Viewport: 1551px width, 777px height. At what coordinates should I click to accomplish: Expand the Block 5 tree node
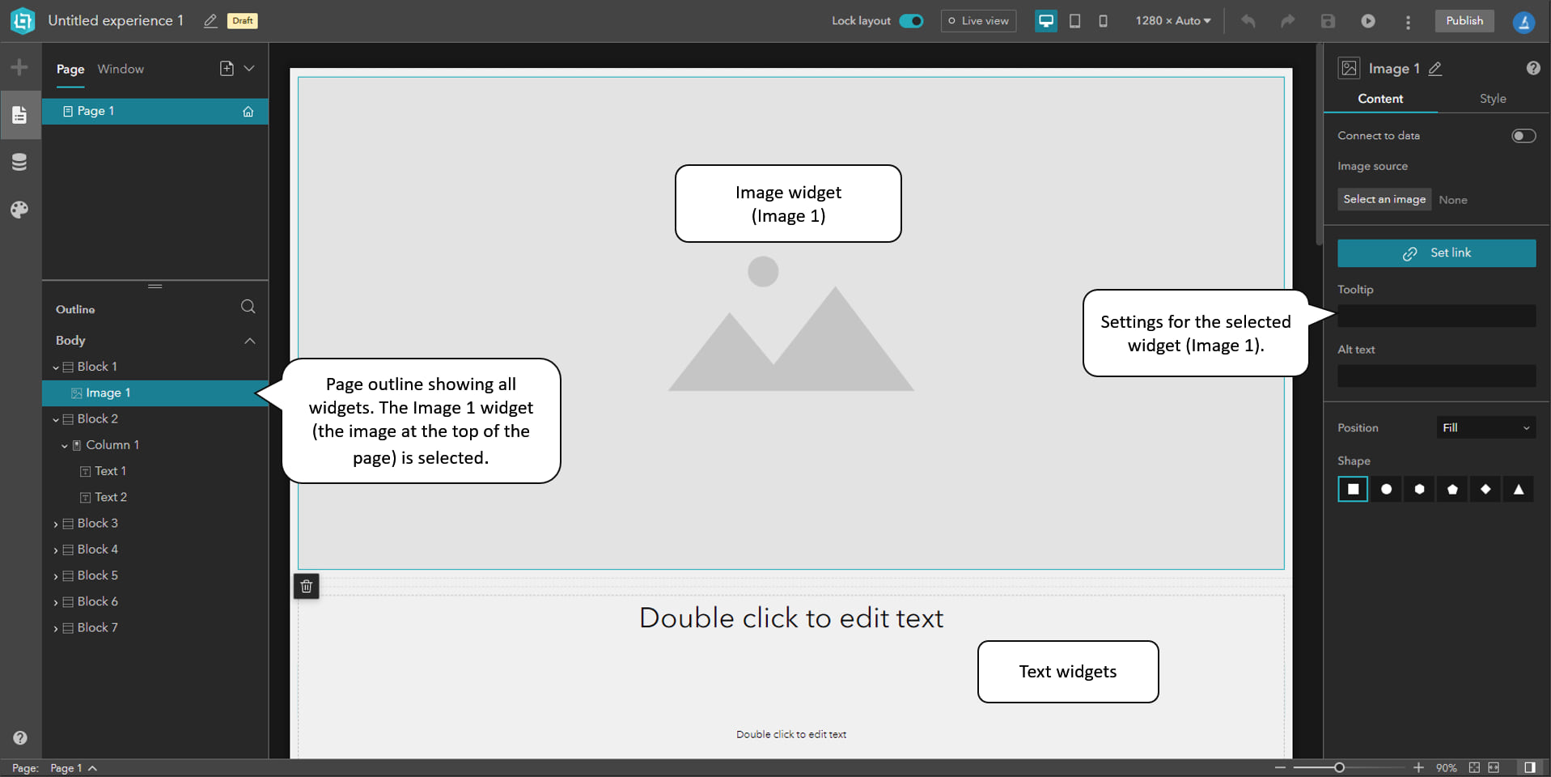point(56,575)
